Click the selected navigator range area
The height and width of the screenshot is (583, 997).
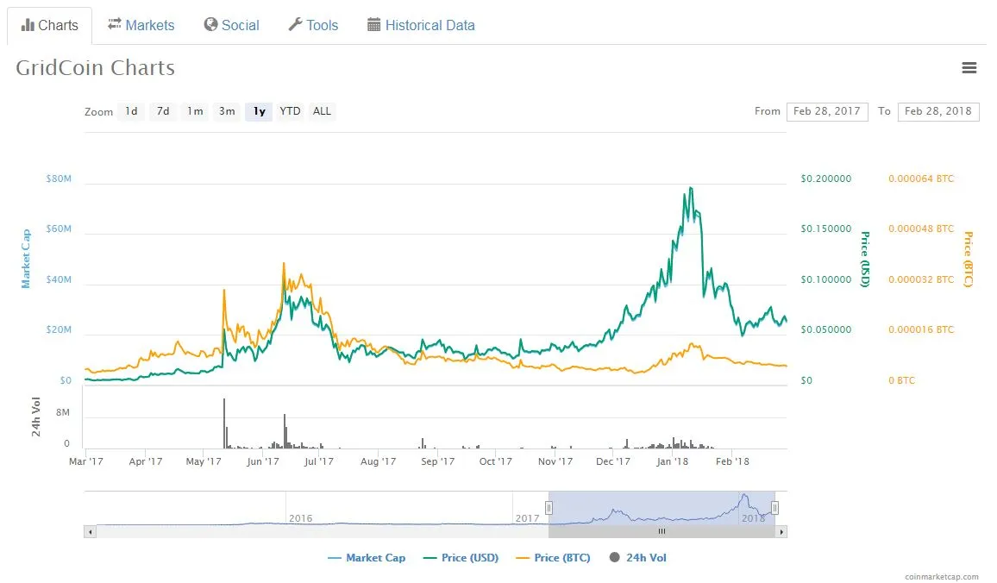tap(662, 508)
